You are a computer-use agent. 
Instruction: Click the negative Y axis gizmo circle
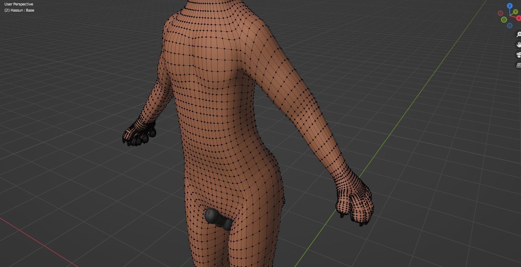pyautogui.click(x=504, y=19)
